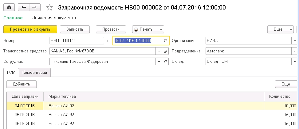Screen dimensions: 299x129
Task: Select the 05.07.2016 refuel date cell
Action: tap(25, 115)
